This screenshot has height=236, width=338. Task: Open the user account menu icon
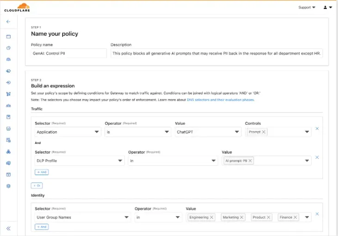tap(327, 7)
